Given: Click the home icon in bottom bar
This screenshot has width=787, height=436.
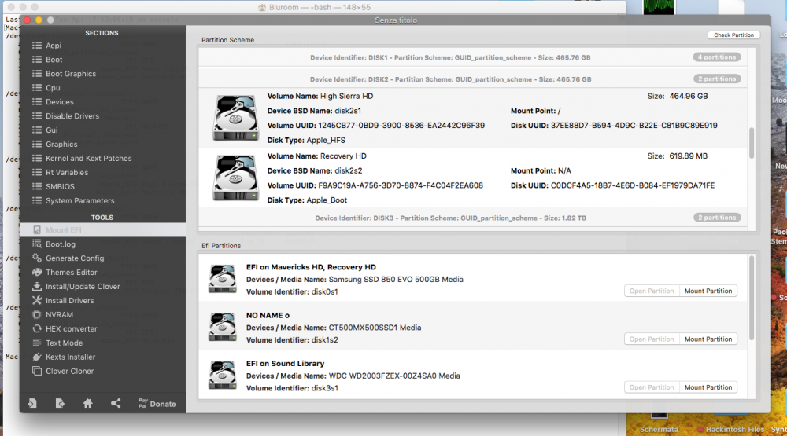Looking at the screenshot, I should coord(88,404).
